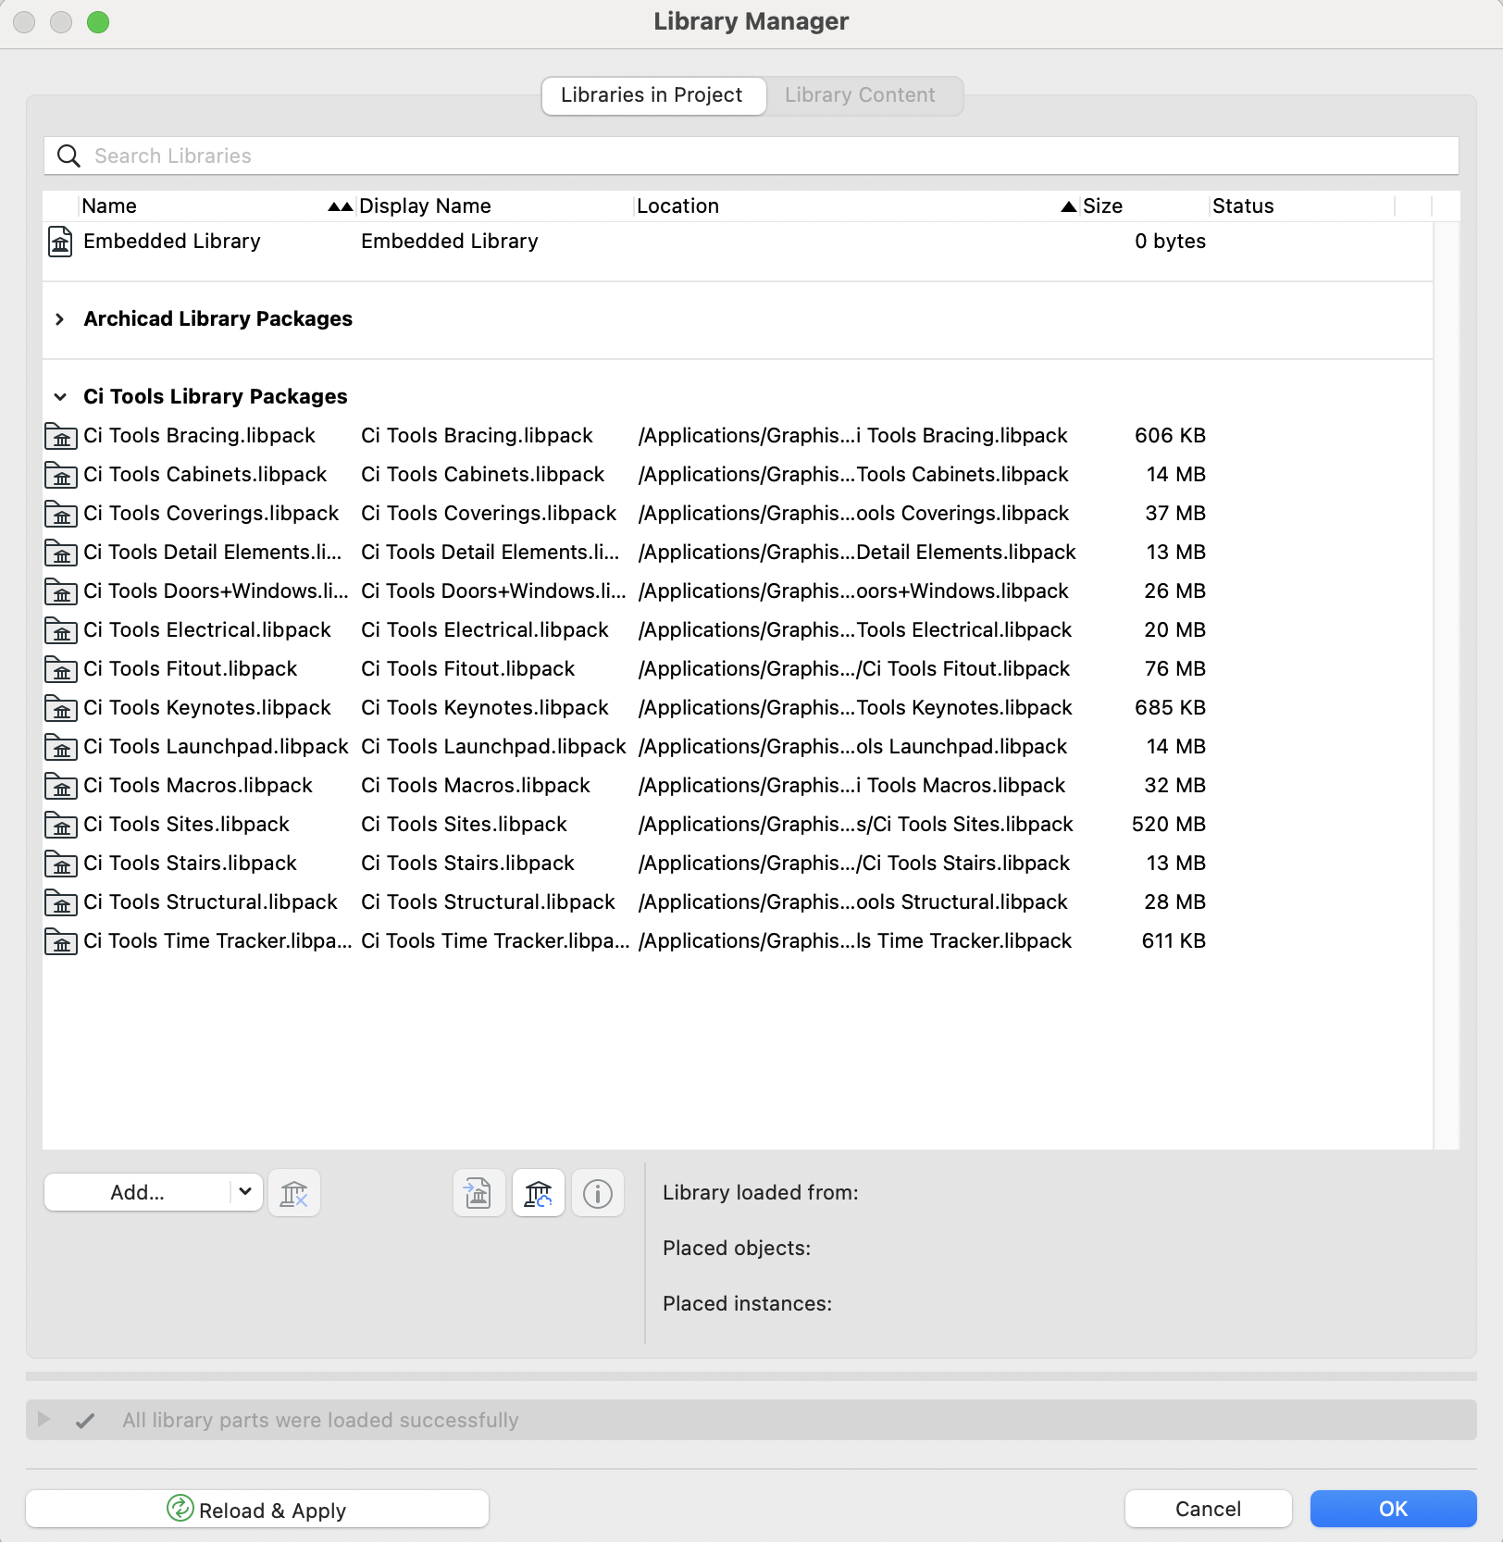Click the 13 MB size of Detail Elements
This screenshot has width=1503, height=1542.
tap(1176, 553)
